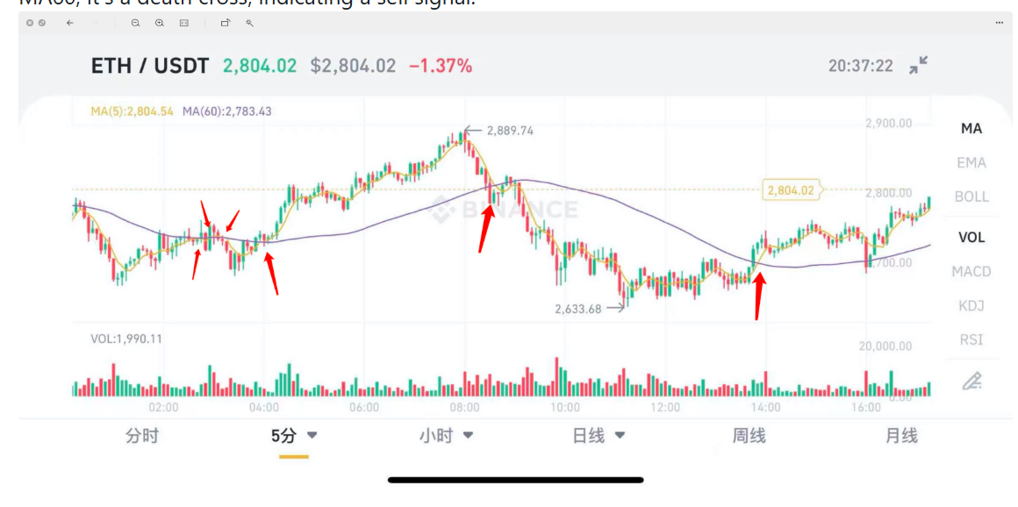1018x507 pixels.
Task: Zoom out using the minus magnifier
Action: pos(135,23)
